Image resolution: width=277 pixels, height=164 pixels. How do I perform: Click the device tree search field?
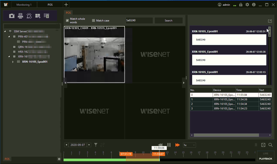[x=32, y=26]
